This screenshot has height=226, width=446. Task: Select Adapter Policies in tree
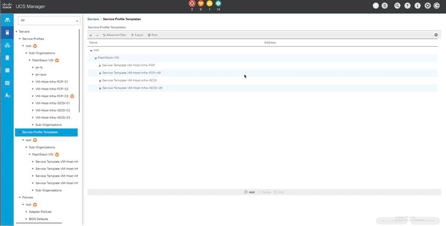click(x=40, y=211)
